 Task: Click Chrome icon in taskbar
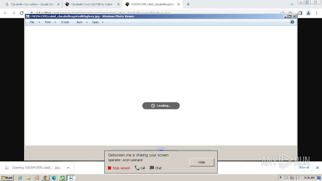point(46,178)
